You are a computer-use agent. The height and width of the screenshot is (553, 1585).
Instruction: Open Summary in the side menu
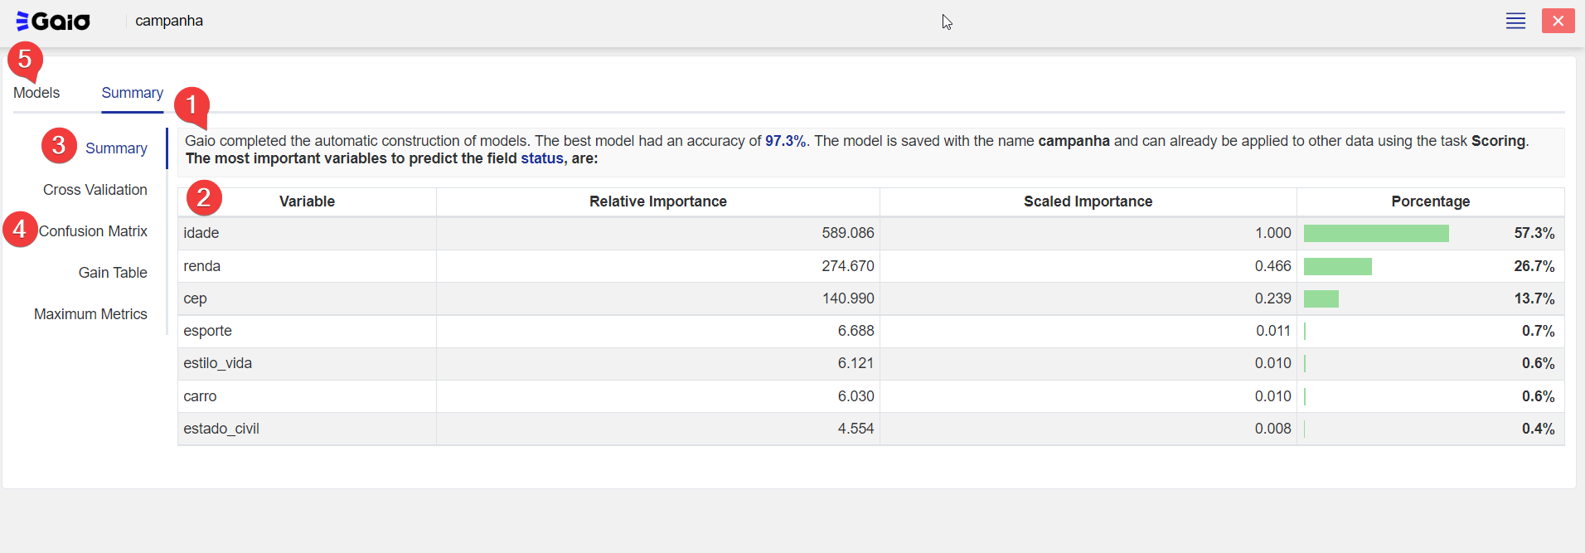pos(116,148)
